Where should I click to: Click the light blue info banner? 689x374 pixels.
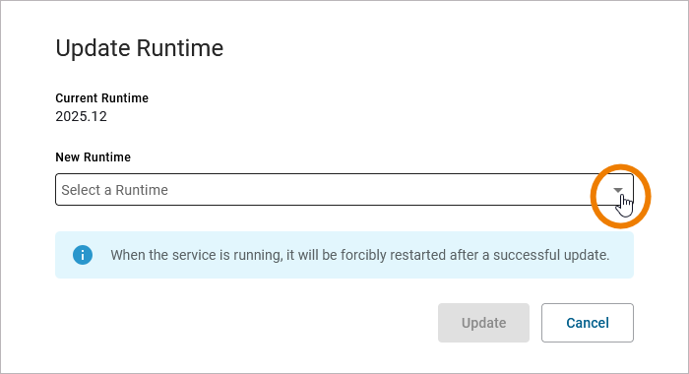344,255
